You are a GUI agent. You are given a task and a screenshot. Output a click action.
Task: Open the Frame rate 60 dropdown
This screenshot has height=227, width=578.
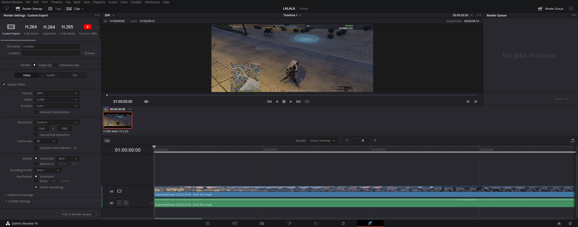46,141
